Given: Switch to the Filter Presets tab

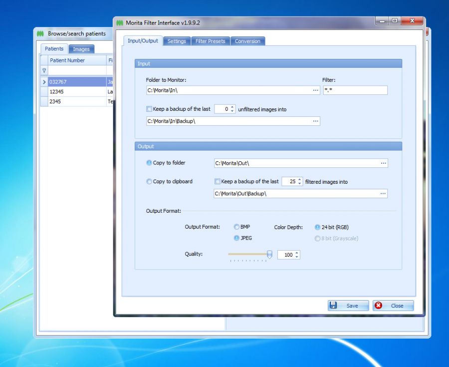Looking at the screenshot, I should pyautogui.click(x=211, y=41).
